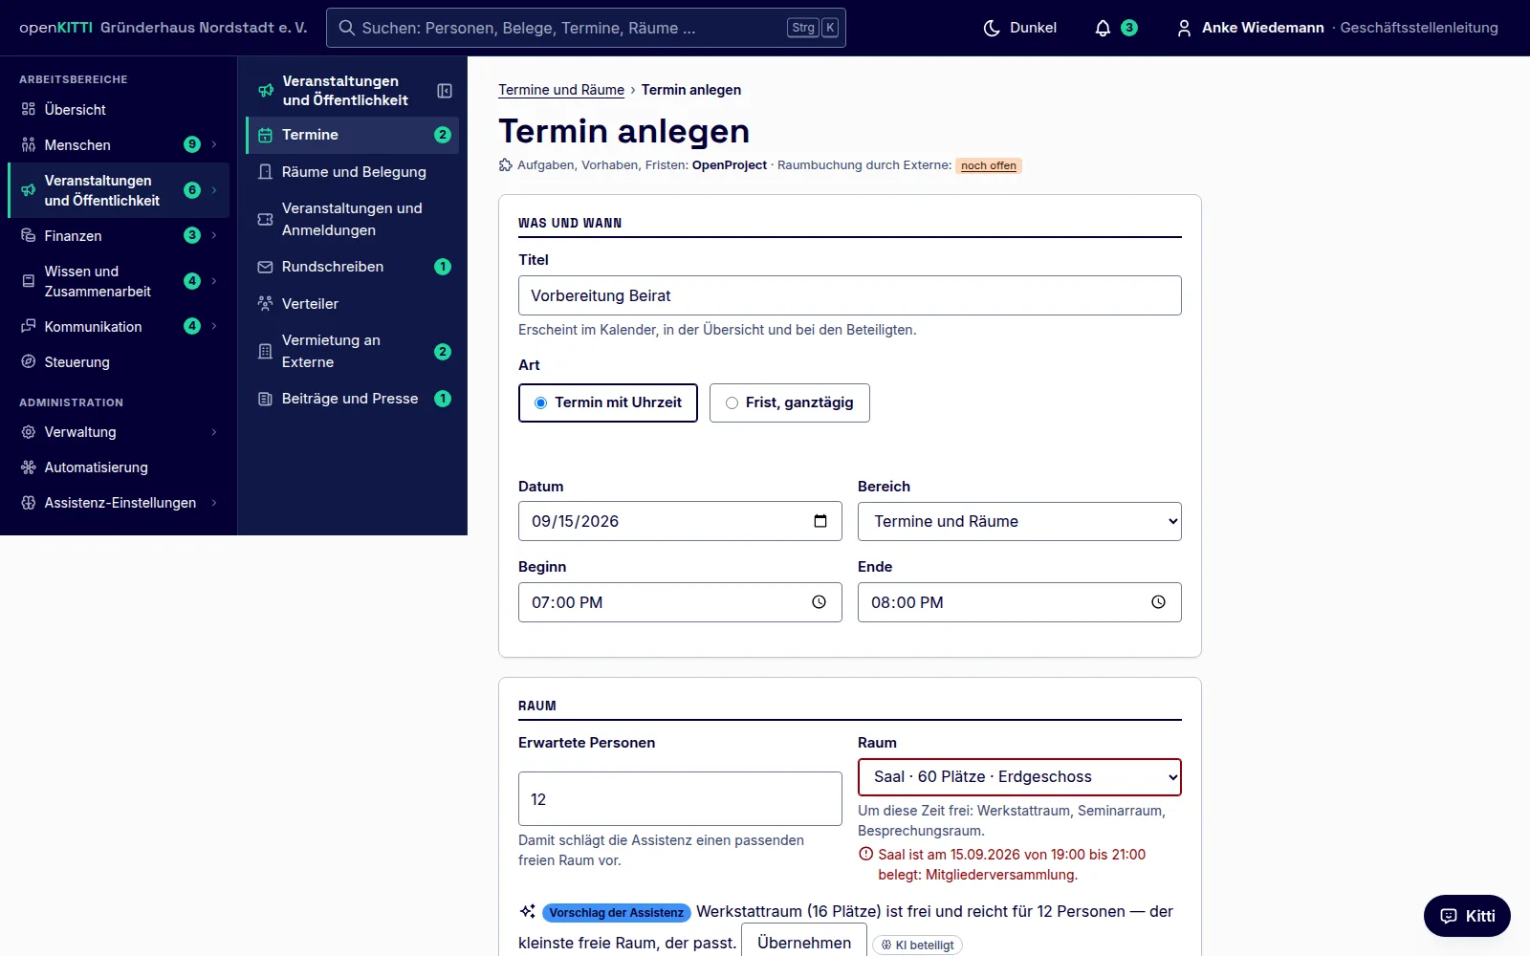Click the Menschen people icon
This screenshot has height=956, width=1530.
coord(29,144)
